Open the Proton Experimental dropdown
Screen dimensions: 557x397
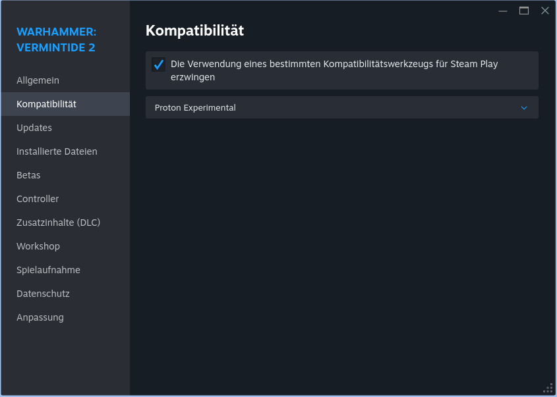(341, 107)
